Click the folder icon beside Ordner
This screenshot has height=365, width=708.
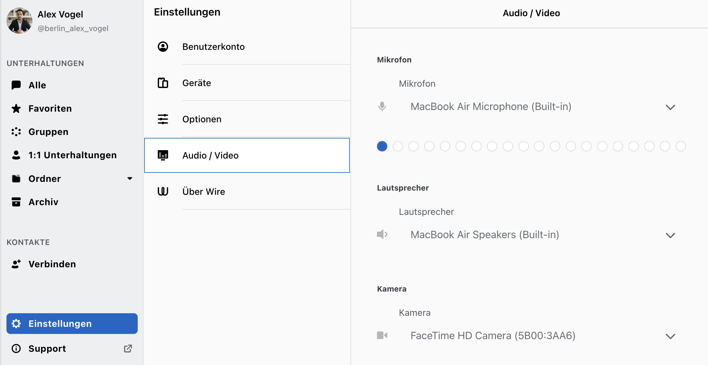pos(16,179)
